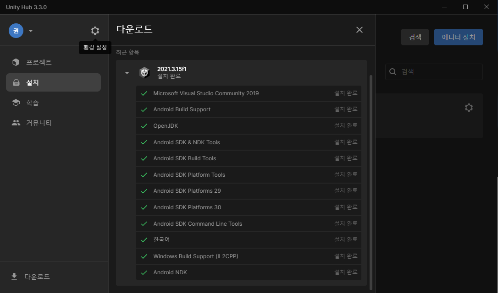The height and width of the screenshot is (293, 498).
Task: Click the cube icon beside 프로젝트
Action: click(x=16, y=62)
